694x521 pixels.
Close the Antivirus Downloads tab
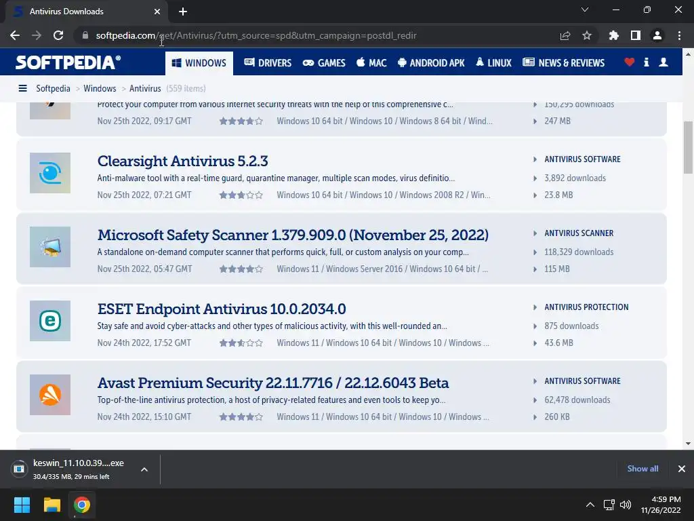pyautogui.click(x=157, y=12)
